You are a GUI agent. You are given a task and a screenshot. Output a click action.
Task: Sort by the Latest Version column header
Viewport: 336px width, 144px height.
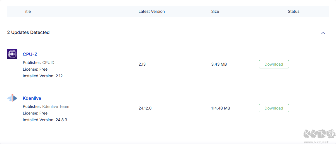152,11
